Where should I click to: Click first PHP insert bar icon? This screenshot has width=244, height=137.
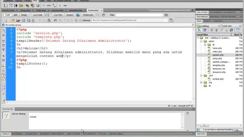click(x=5, y=6)
